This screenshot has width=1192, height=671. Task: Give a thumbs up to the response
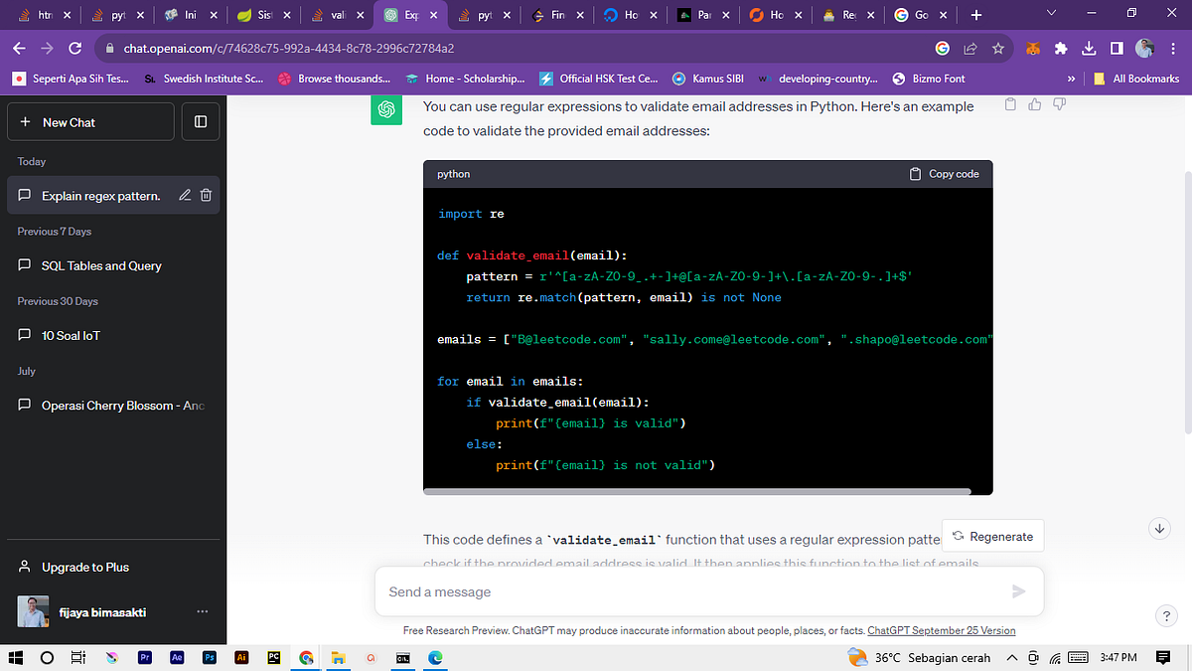click(x=1034, y=103)
